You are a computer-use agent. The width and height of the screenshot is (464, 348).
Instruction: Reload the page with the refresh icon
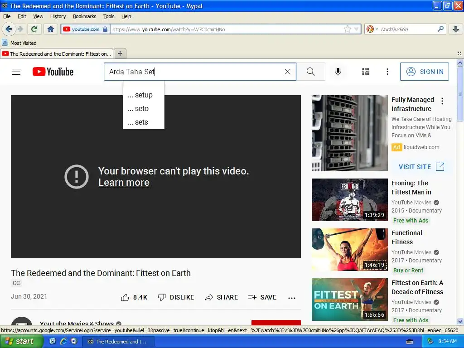click(x=34, y=29)
